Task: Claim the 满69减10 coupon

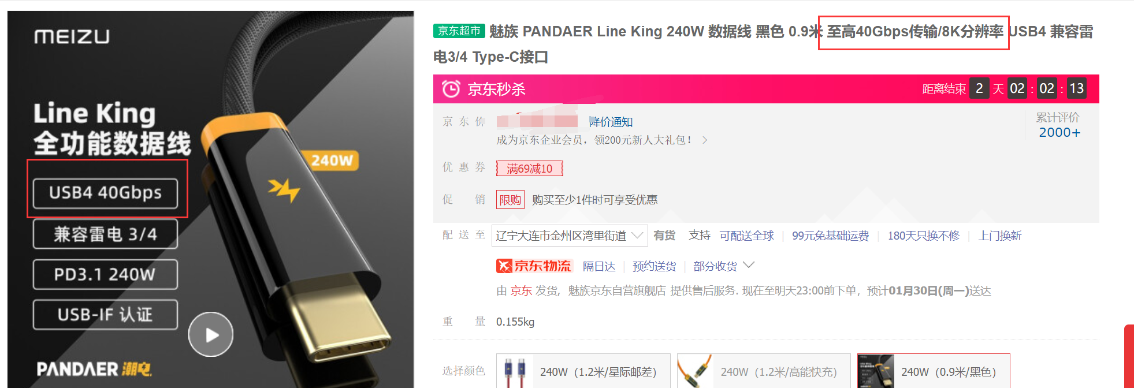Action: (x=529, y=169)
